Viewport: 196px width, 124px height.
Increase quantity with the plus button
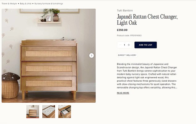[129, 45]
